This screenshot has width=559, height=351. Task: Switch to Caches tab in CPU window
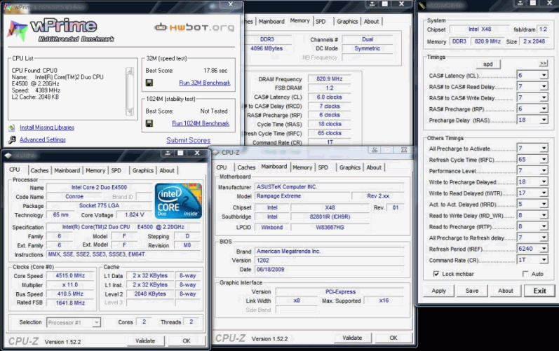coord(39,170)
